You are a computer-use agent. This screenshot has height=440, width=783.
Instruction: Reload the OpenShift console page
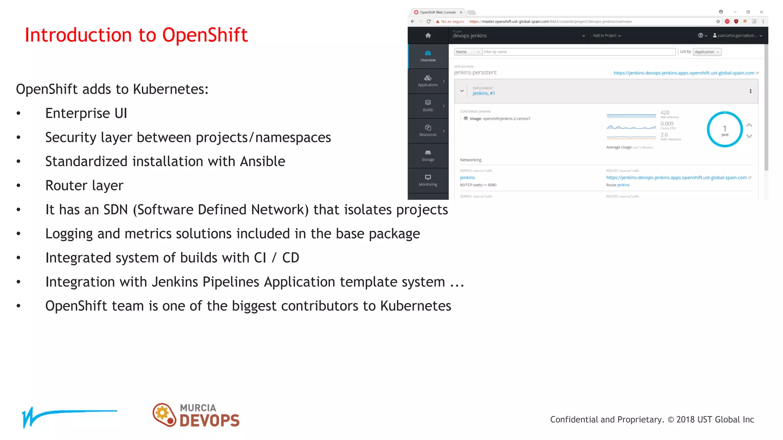[x=429, y=21]
